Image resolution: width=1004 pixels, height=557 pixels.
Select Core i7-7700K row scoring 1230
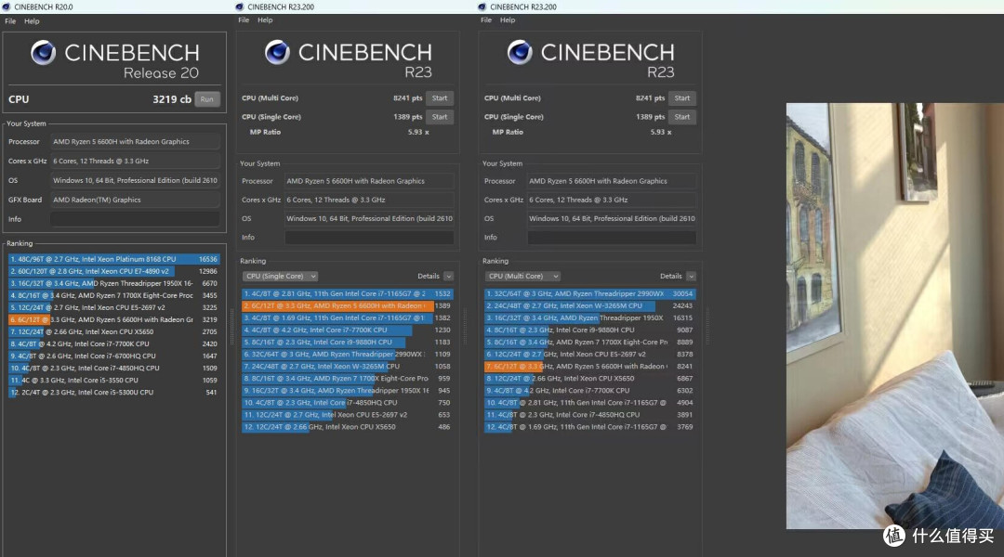pyautogui.click(x=348, y=330)
